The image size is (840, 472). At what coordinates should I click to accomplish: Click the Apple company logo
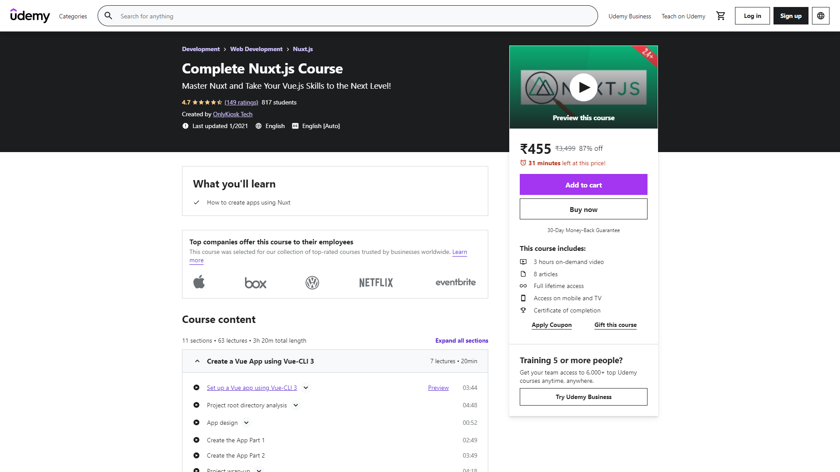pyautogui.click(x=199, y=282)
